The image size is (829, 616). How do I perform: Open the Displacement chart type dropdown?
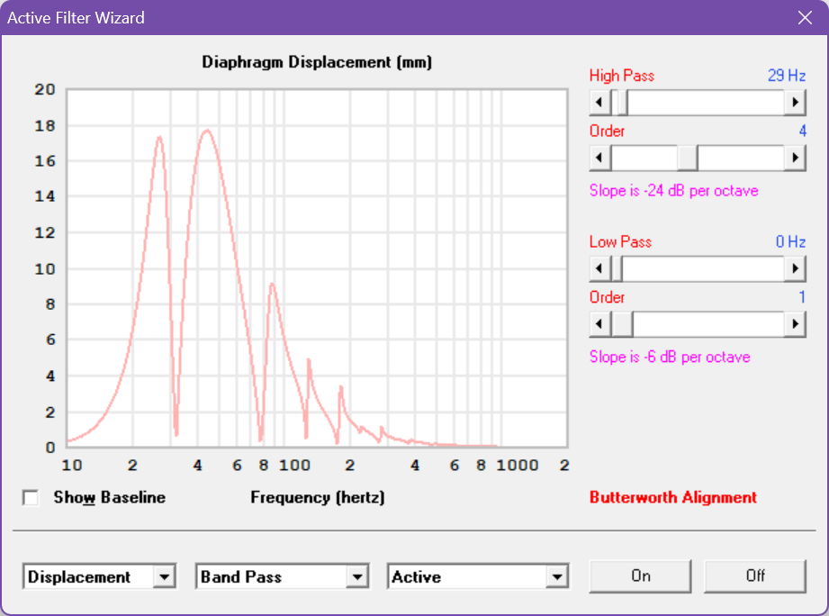(165, 577)
